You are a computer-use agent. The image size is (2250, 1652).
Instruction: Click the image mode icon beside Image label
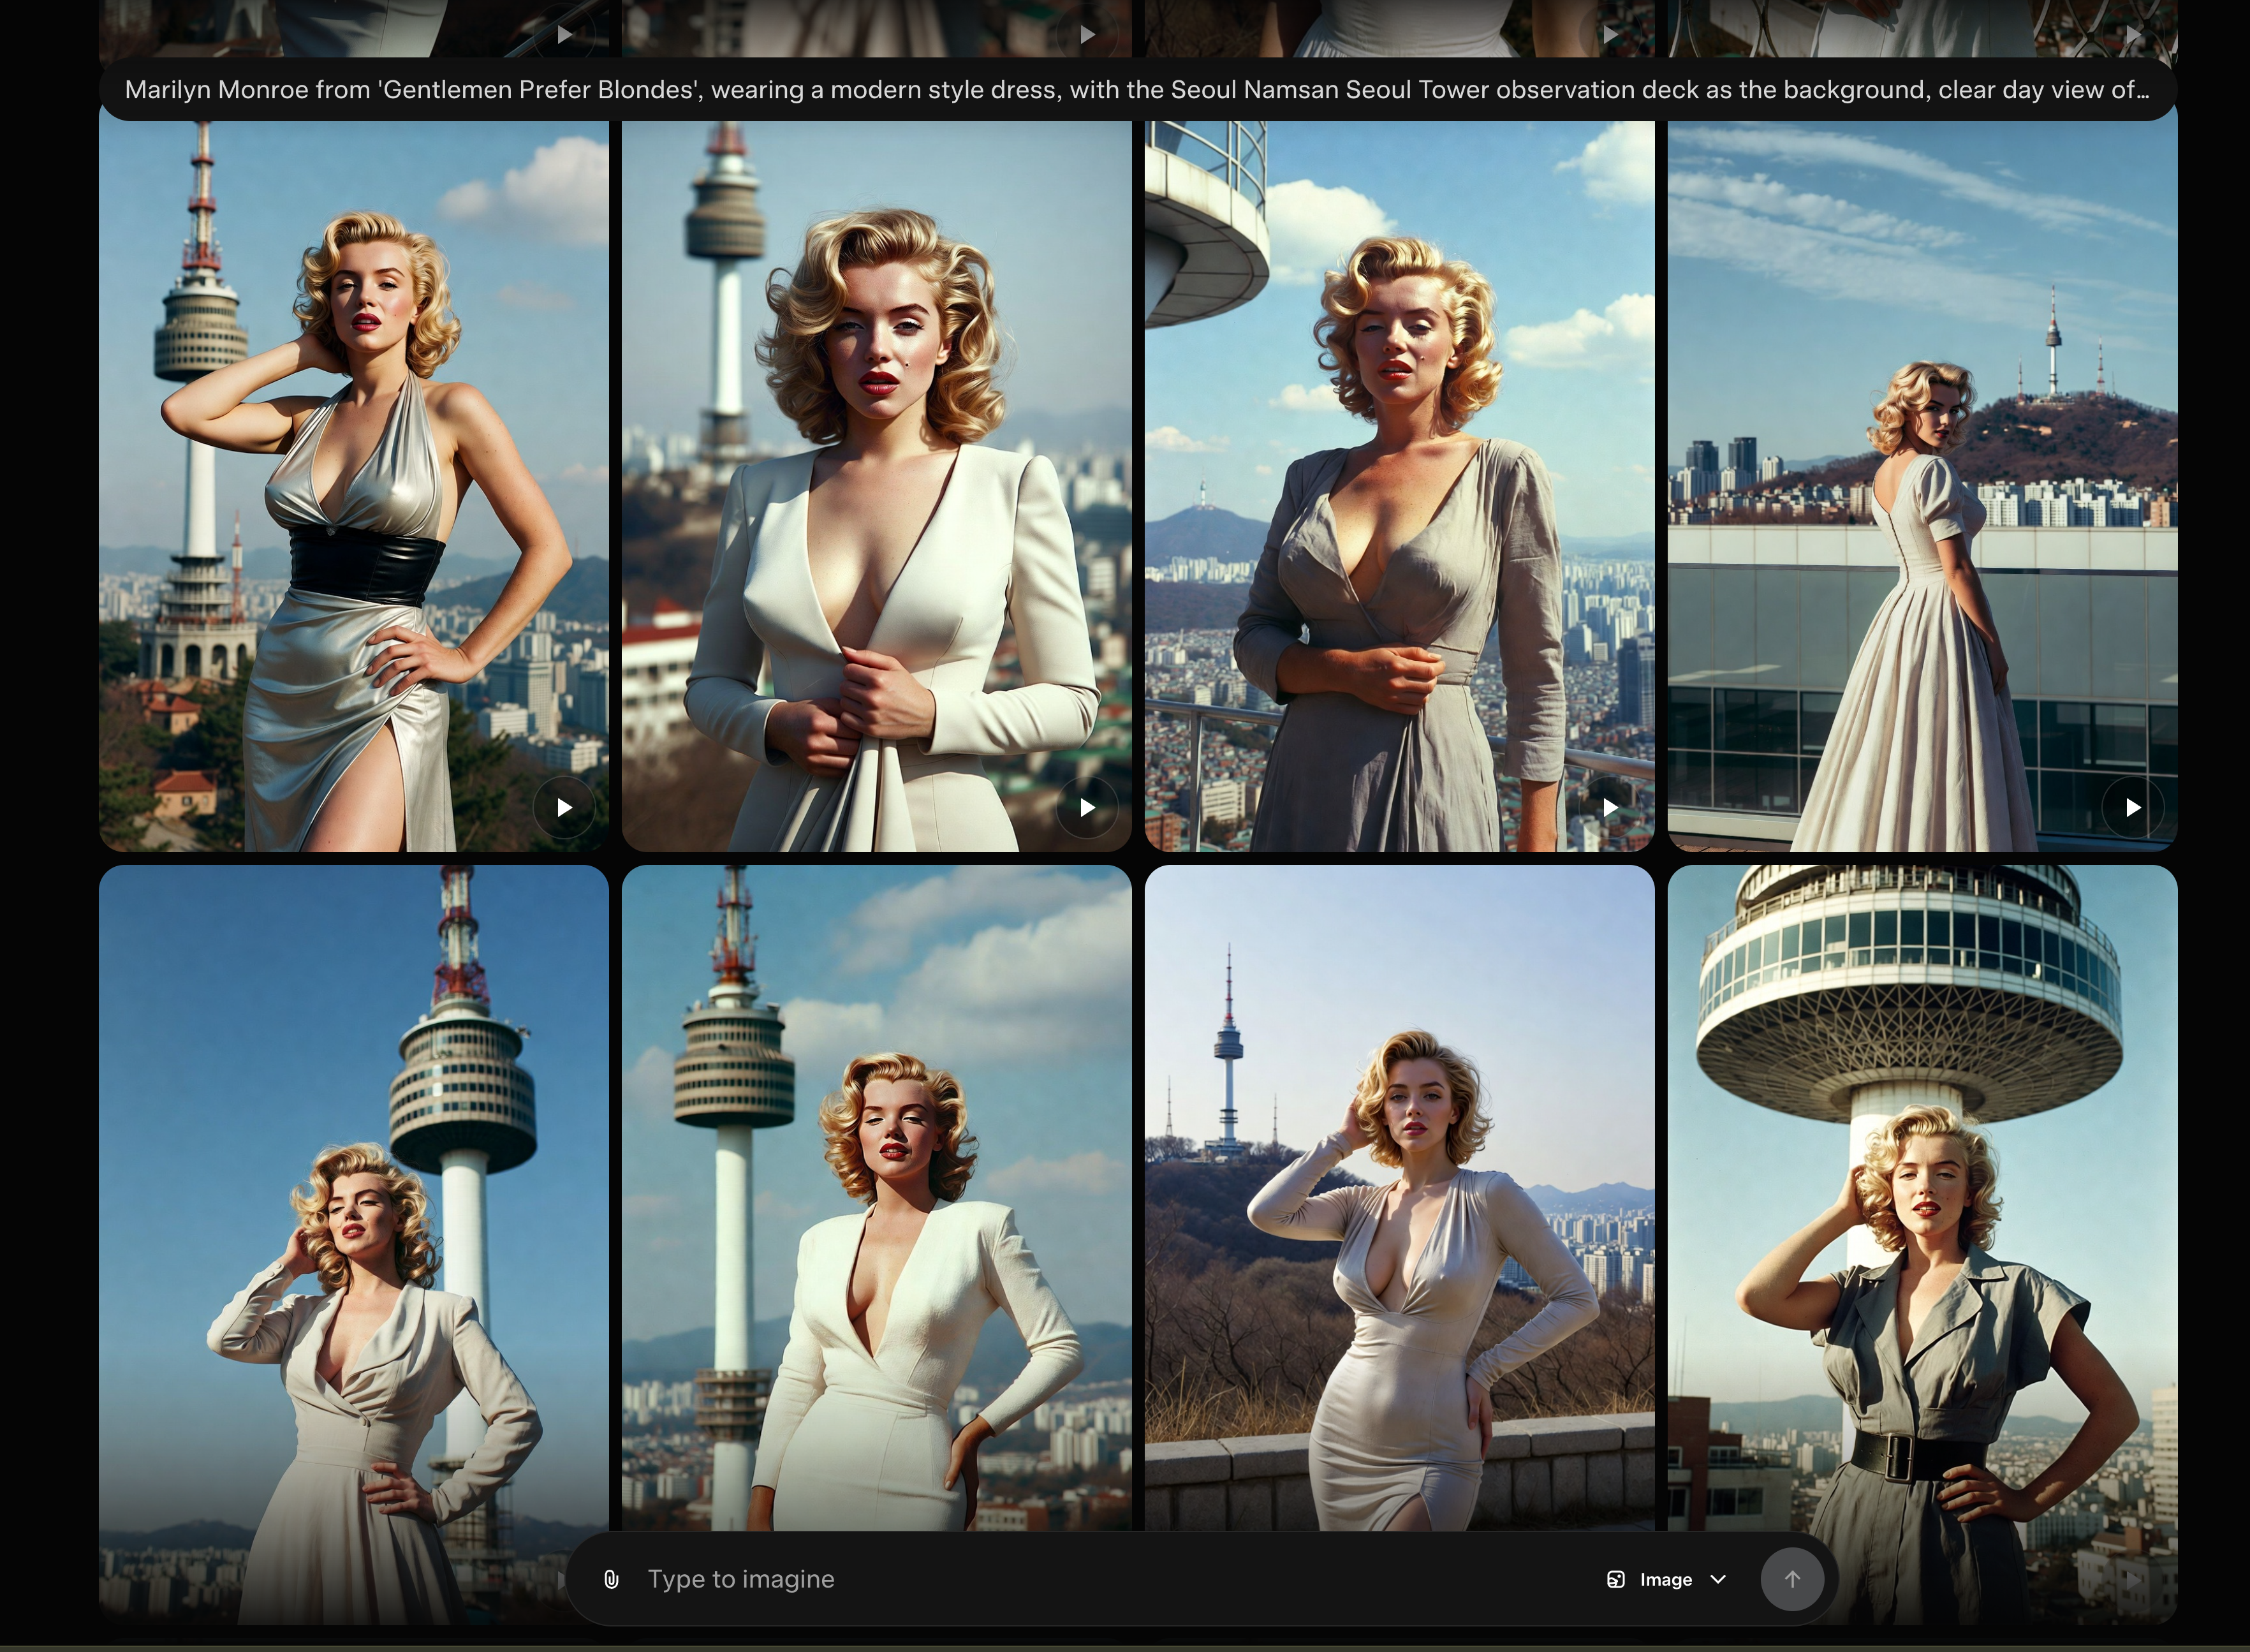[x=1615, y=1579]
